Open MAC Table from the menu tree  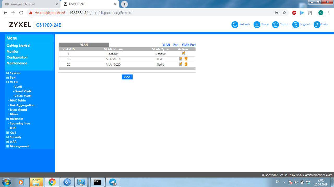[x=17, y=100]
